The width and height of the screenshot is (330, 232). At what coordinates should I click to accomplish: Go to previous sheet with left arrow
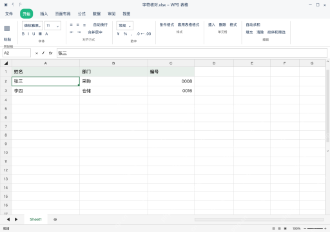[8, 219]
